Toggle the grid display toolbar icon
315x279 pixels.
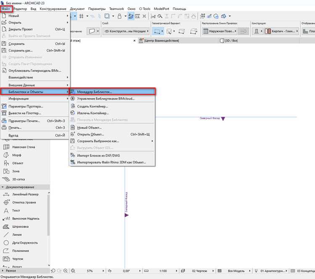click(81, 16)
